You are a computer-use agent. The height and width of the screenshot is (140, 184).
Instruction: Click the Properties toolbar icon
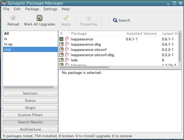coord(89,18)
